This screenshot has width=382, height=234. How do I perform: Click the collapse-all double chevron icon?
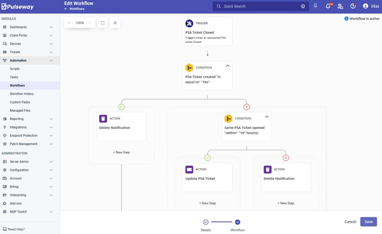click(x=115, y=23)
